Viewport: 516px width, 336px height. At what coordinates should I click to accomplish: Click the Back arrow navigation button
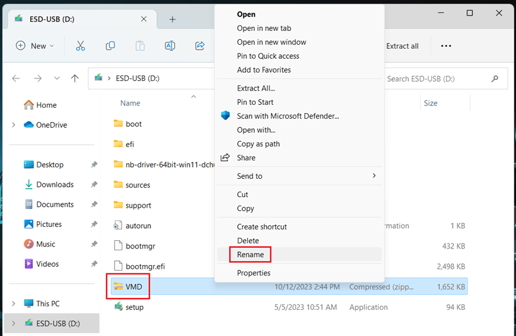click(x=16, y=79)
